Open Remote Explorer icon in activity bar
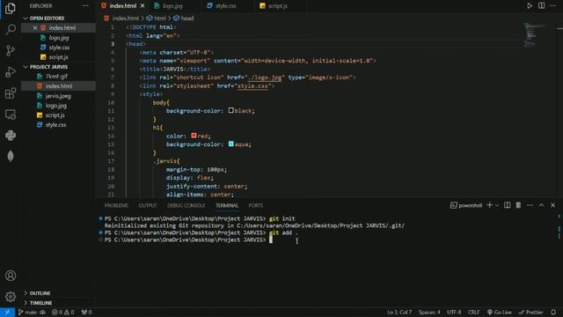Viewport: 563px width, 317px height. click(11, 114)
